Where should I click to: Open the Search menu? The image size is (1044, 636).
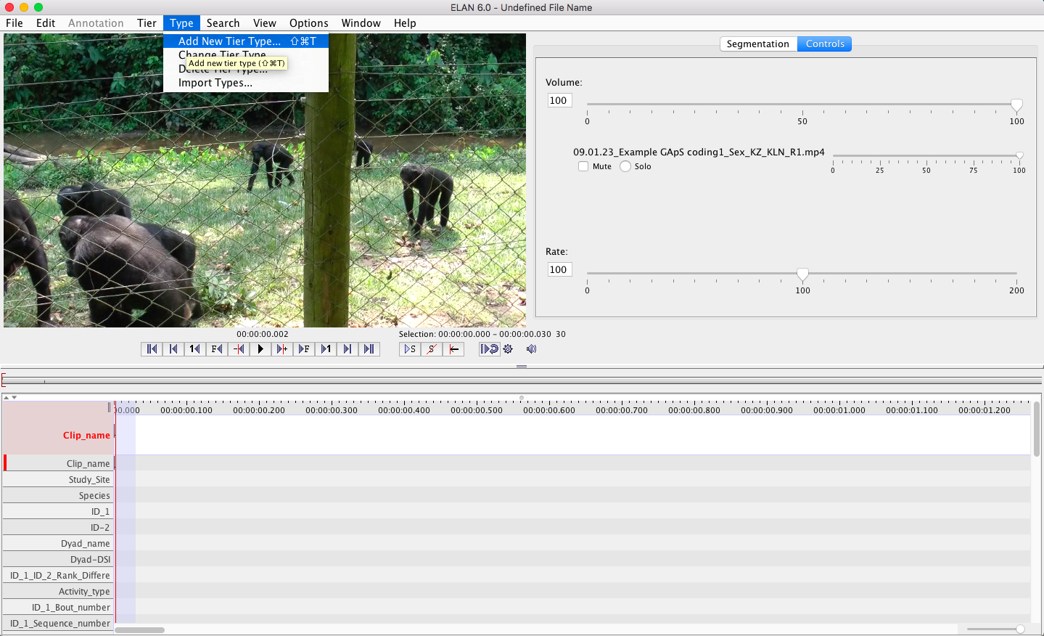[x=223, y=23]
